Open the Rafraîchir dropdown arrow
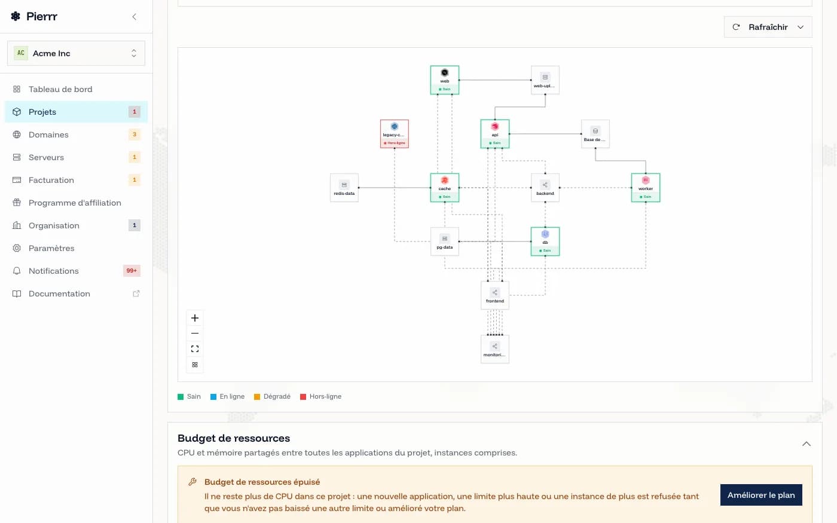This screenshot has height=523, width=837. (801, 27)
